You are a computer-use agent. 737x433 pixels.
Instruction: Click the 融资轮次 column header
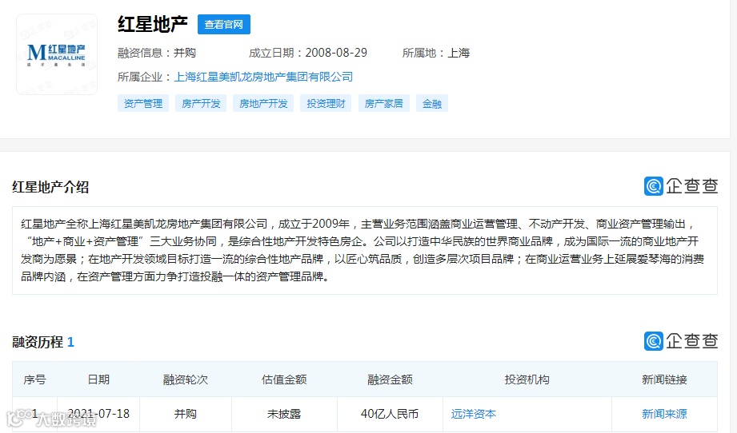(x=185, y=379)
